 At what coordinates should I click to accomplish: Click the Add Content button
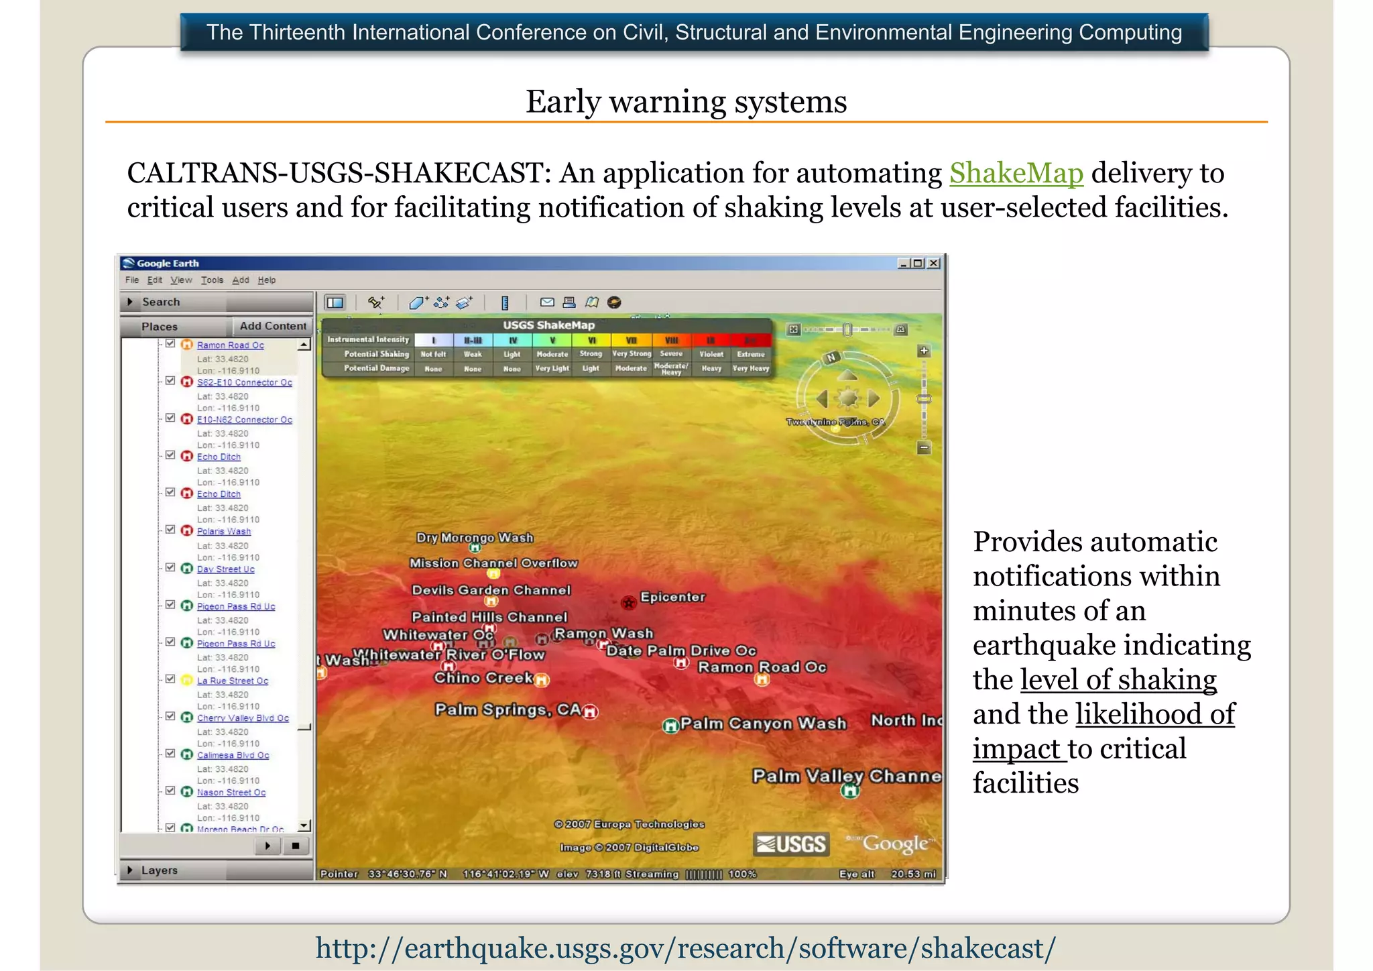[x=273, y=326]
